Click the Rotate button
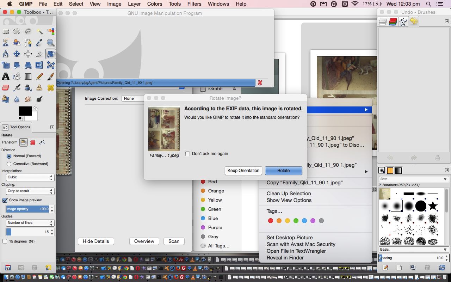Screen dimensions: 451x282 (283, 171)
